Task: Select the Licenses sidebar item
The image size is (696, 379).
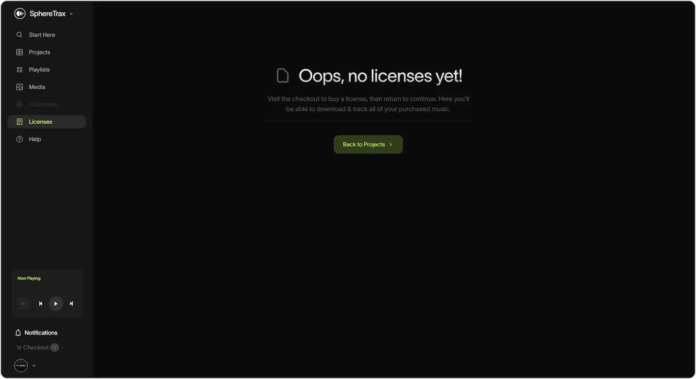Action: tap(47, 122)
